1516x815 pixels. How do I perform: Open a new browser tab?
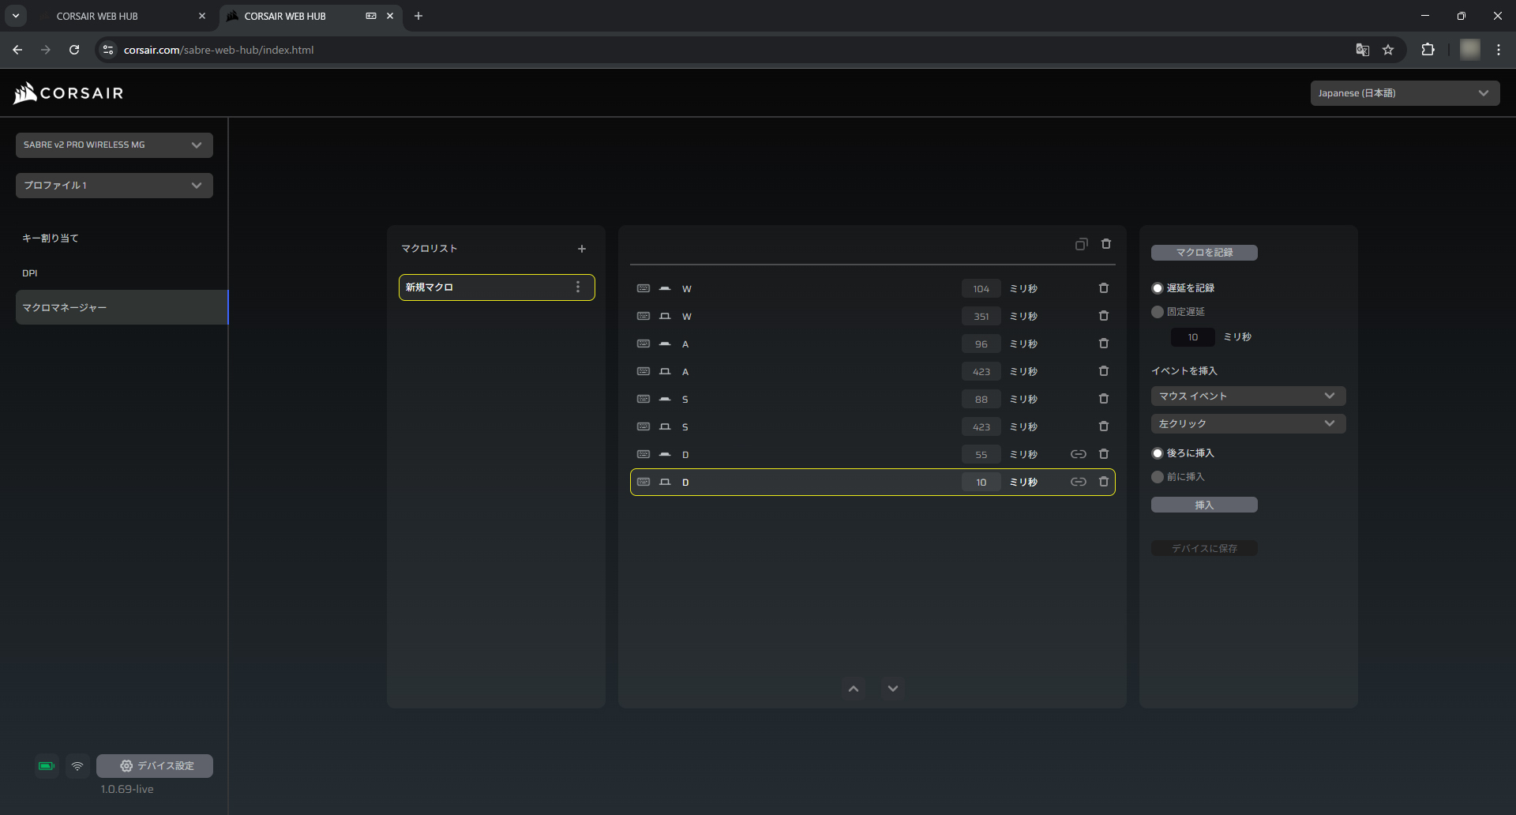(x=418, y=16)
